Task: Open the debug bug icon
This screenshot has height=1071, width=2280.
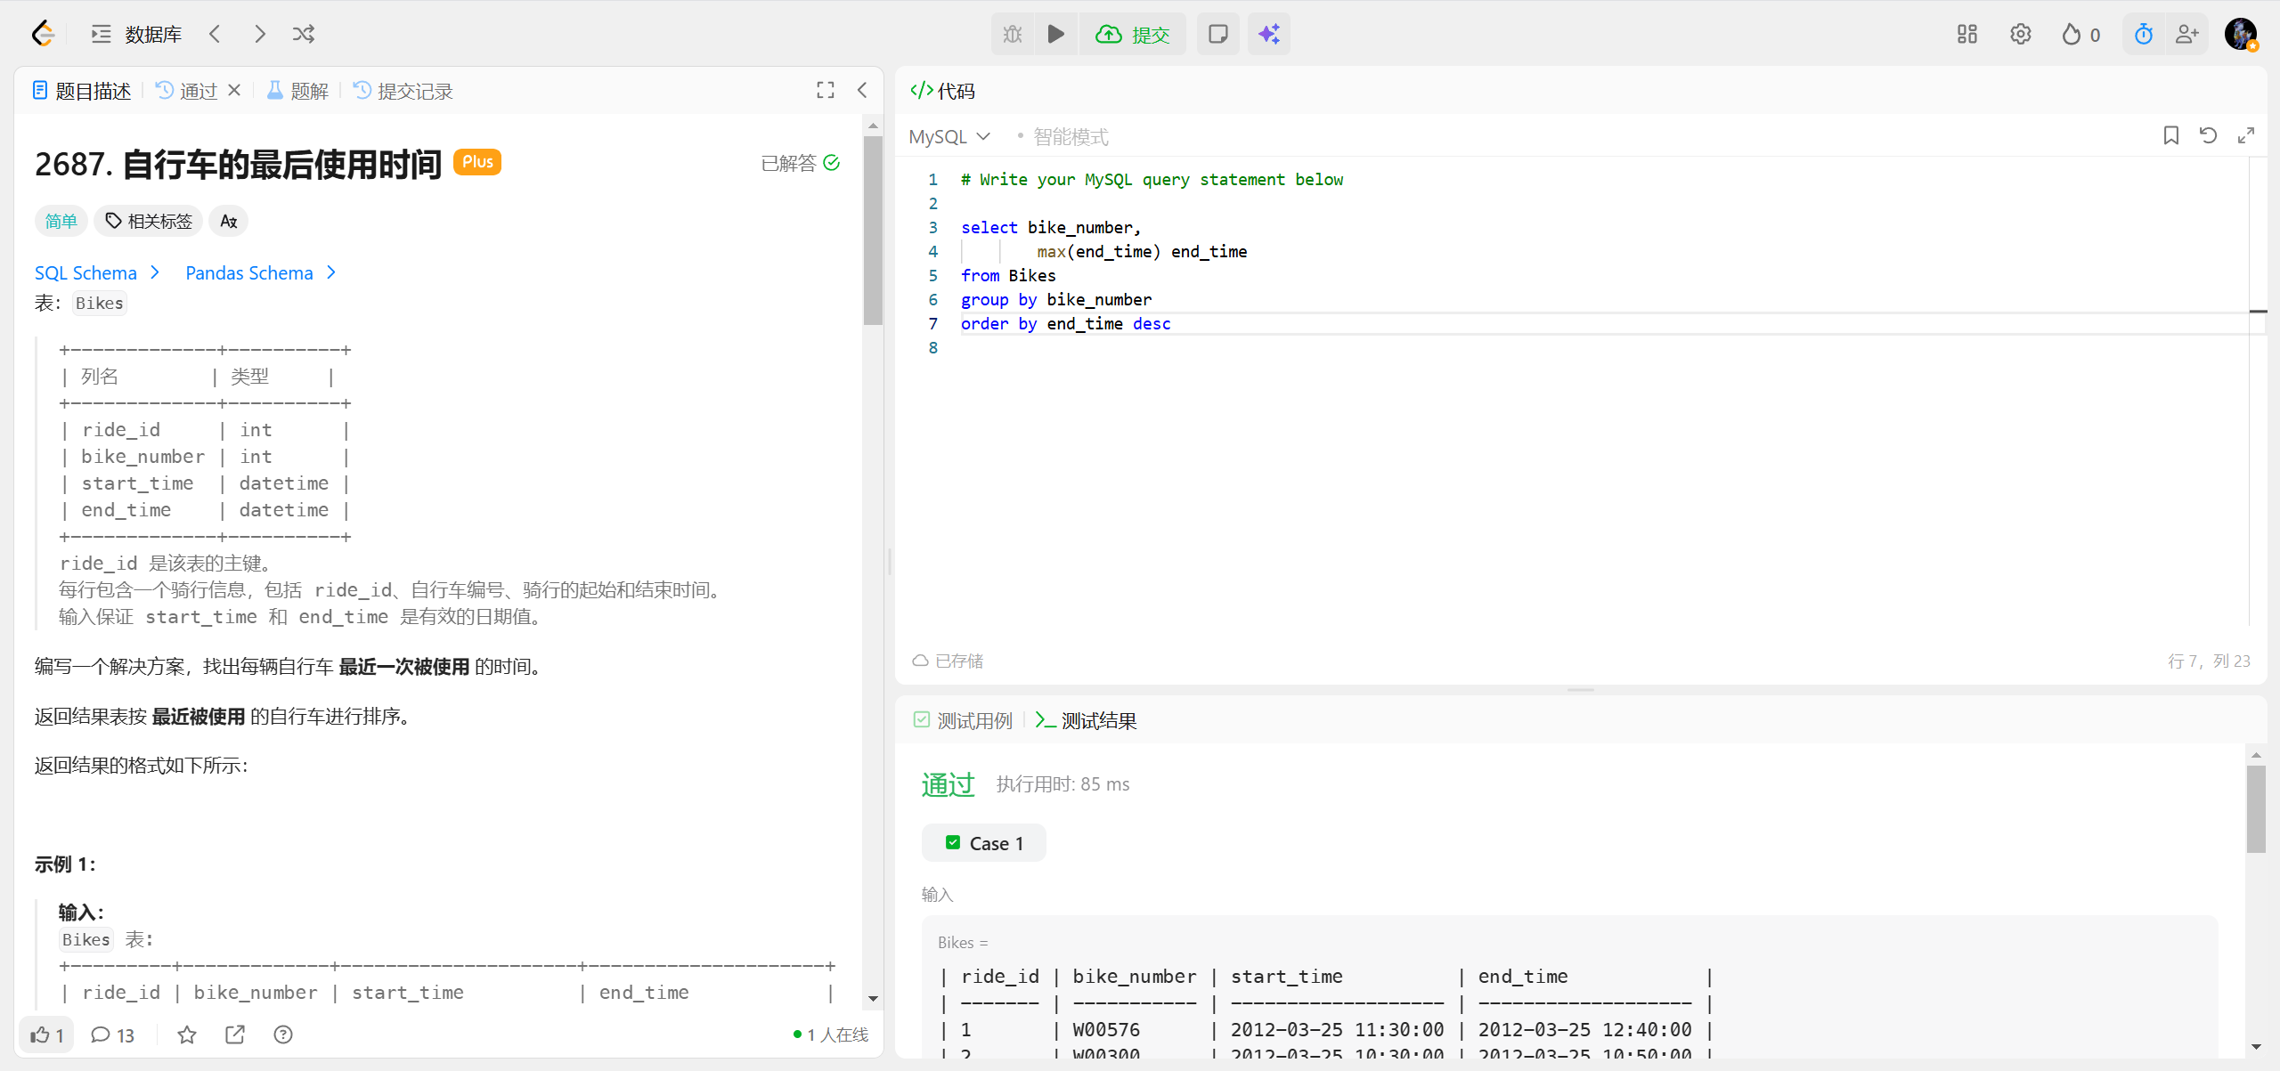Action: [1013, 34]
